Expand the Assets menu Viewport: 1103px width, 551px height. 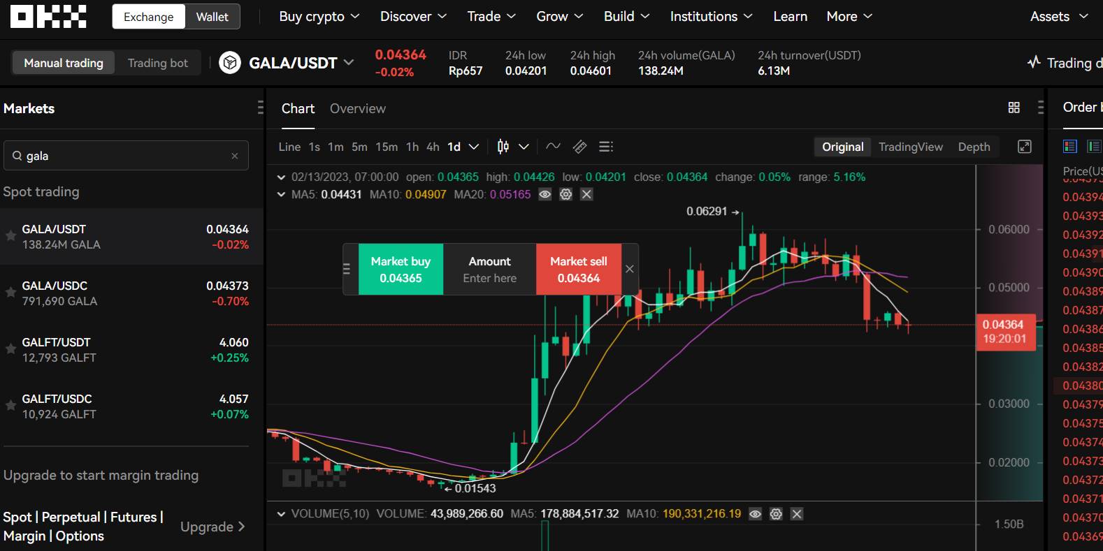(x=1059, y=17)
